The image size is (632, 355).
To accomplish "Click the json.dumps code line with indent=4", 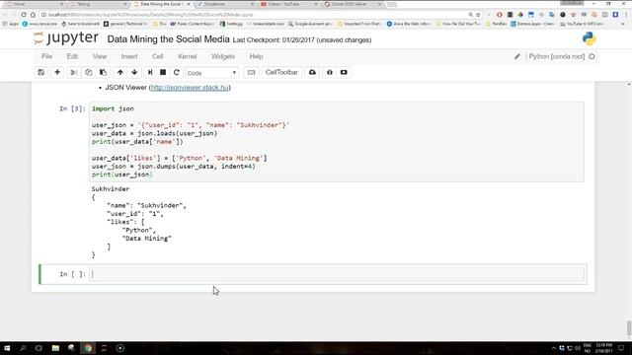I will pyautogui.click(x=174, y=167).
